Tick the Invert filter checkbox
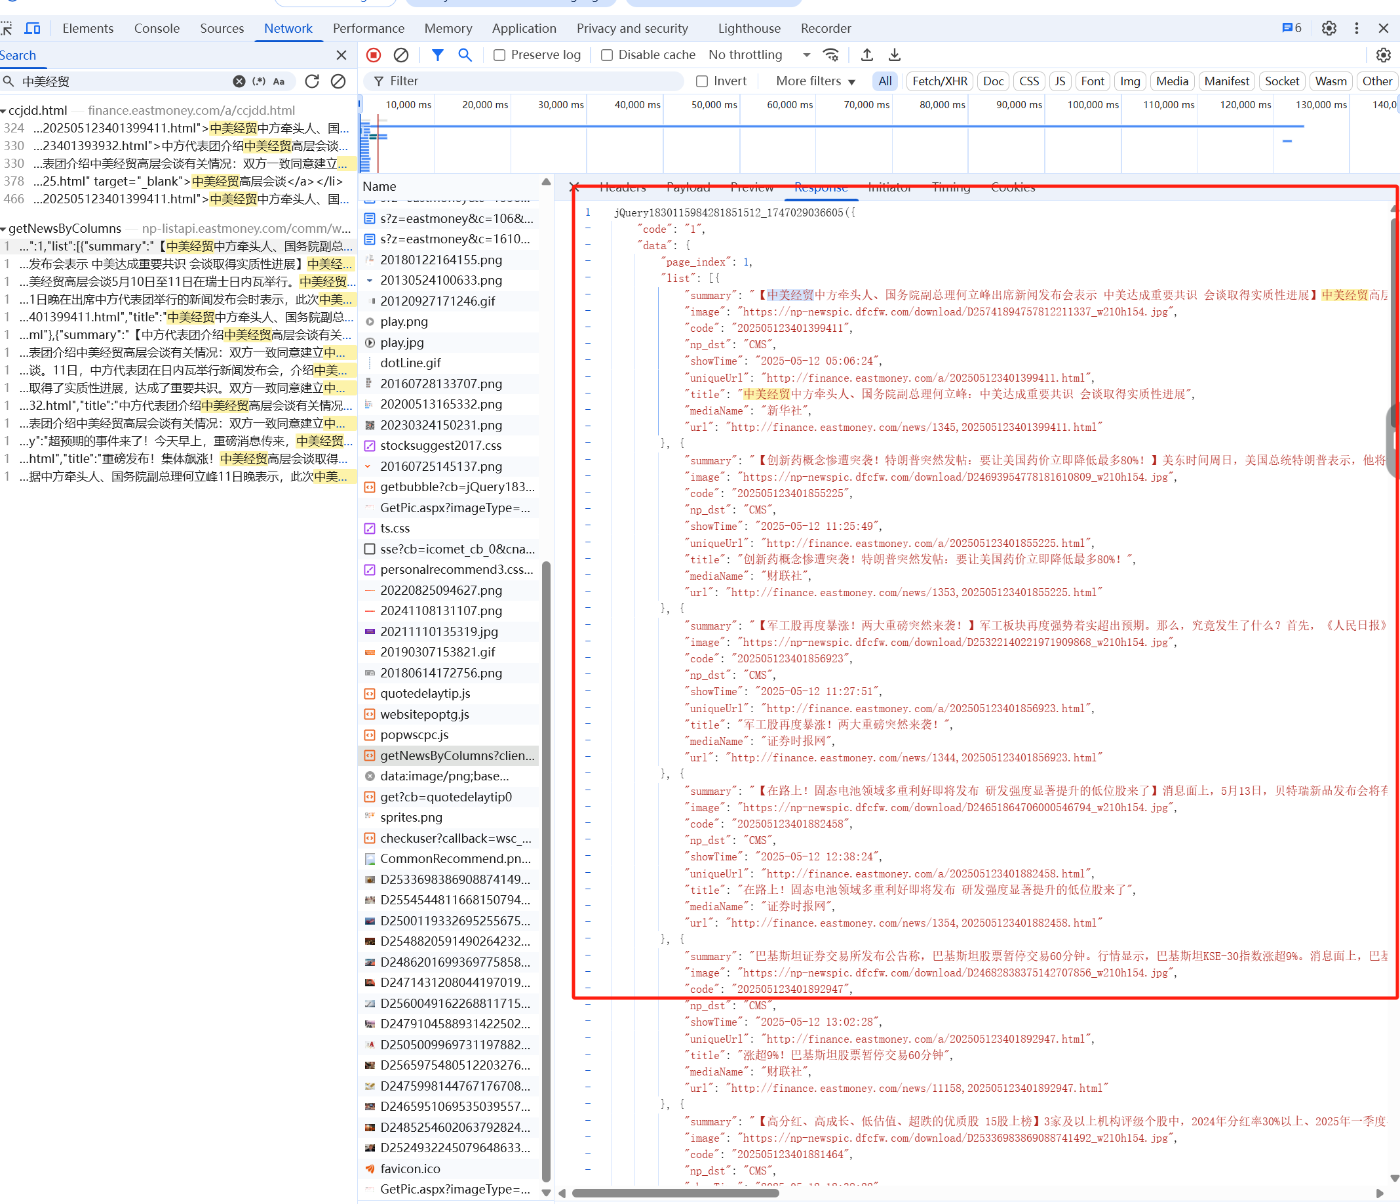This screenshot has height=1204, width=1400. click(x=702, y=81)
